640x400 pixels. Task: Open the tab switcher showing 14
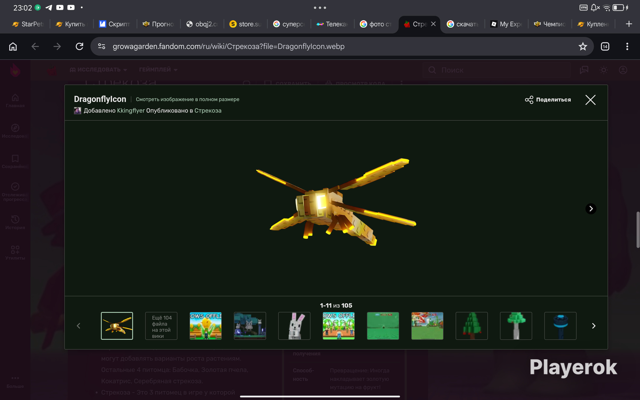tap(605, 46)
